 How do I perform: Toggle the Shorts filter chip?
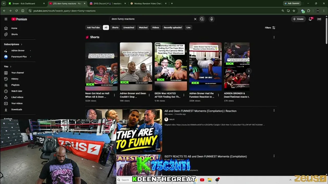coord(115,28)
